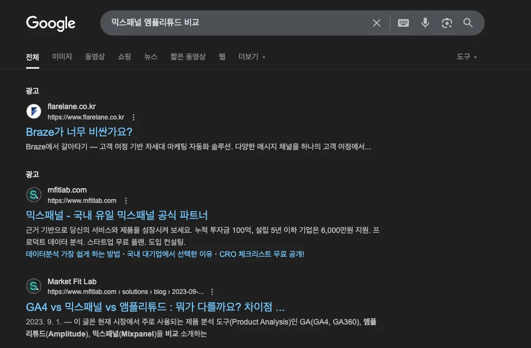The image size is (531, 348).
Task: Click 'CRO 체크리스트 무료 공개!' sitelink
Action: coord(262,254)
